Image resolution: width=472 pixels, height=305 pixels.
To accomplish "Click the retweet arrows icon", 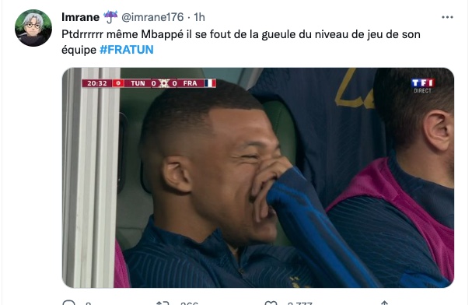I will click(163, 303).
